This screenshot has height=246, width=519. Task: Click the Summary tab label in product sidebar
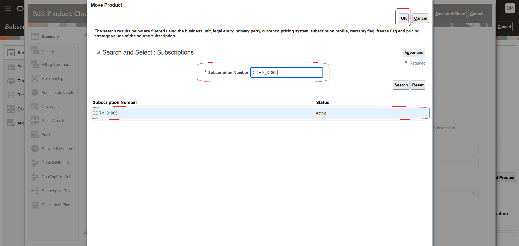50,36
